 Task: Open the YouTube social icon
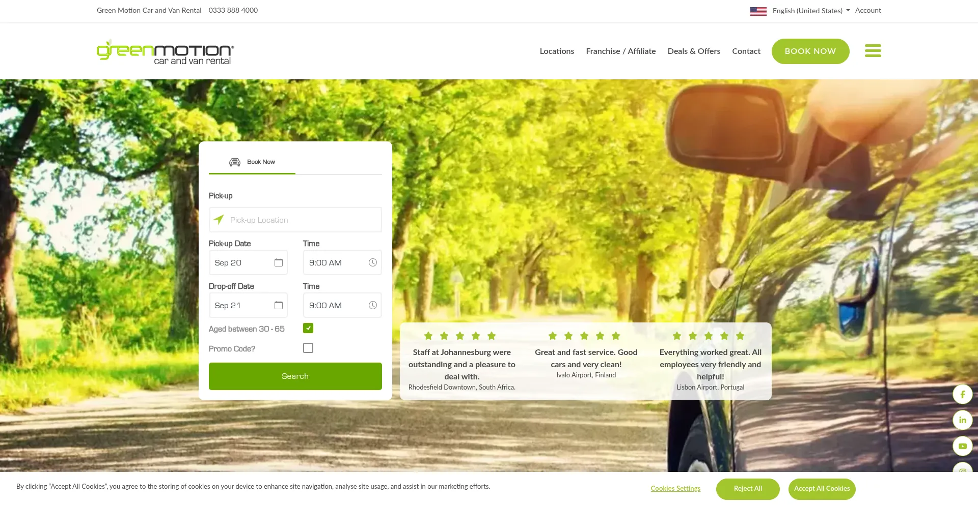click(962, 446)
